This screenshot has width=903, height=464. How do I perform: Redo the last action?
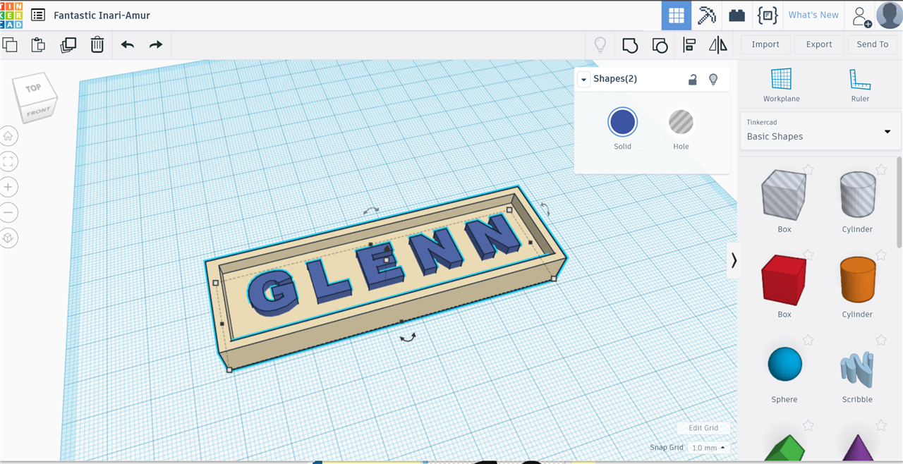pyautogui.click(x=156, y=44)
